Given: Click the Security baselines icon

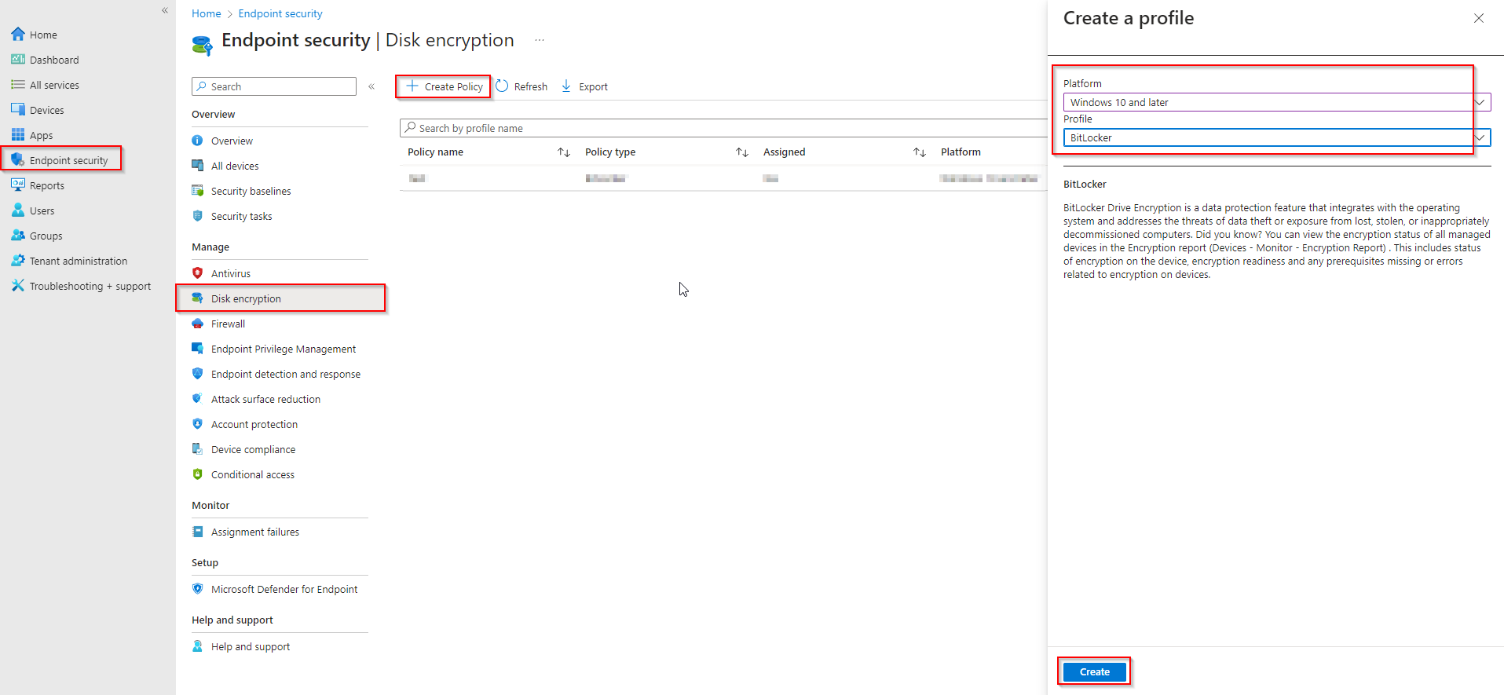Looking at the screenshot, I should (198, 191).
